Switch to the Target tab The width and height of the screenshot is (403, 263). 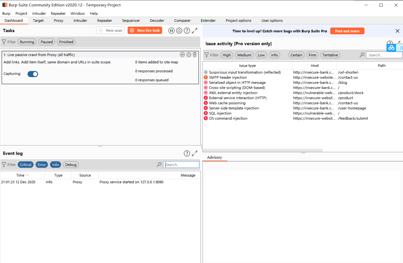coord(38,20)
